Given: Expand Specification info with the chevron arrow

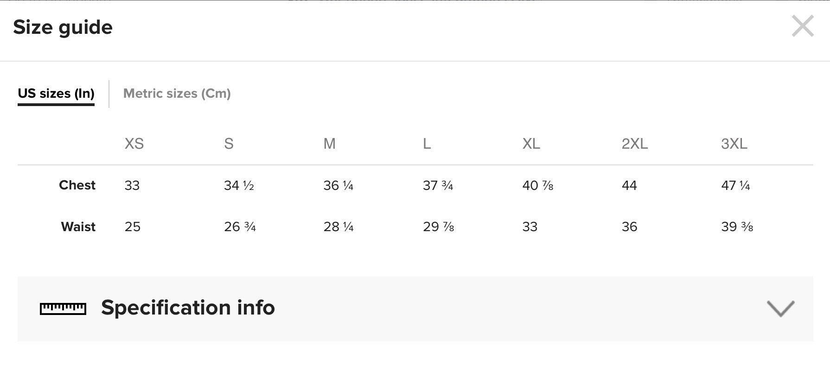Looking at the screenshot, I should (x=780, y=308).
